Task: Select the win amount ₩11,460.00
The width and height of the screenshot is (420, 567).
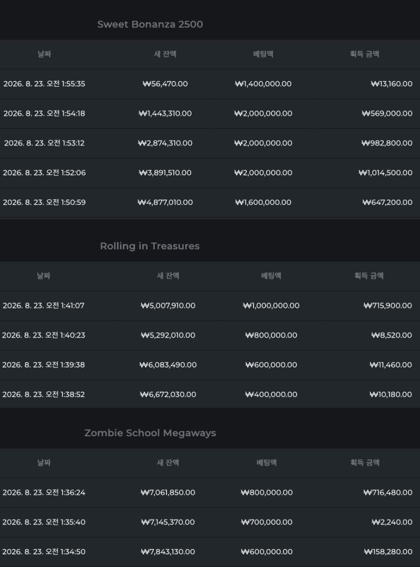Action: click(x=391, y=365)
